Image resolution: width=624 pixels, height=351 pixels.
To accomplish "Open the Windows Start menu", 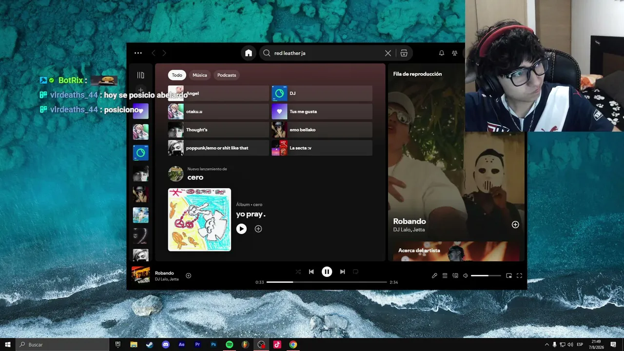I will 8,345.
